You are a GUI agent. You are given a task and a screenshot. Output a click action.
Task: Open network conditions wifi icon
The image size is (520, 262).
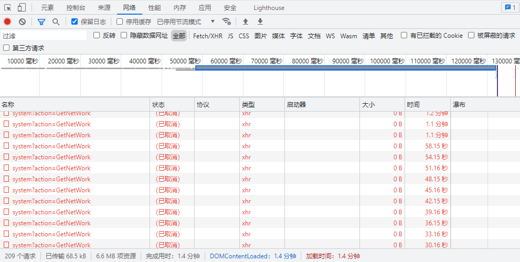(227, 21)
